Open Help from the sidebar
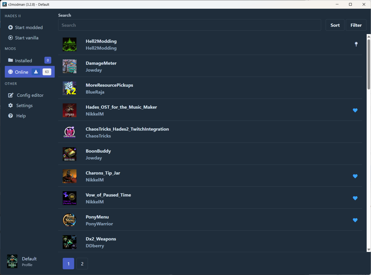 click(x=30, y=116)
